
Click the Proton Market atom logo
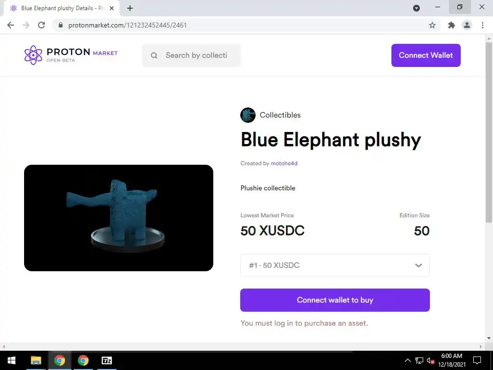point(33,55)
